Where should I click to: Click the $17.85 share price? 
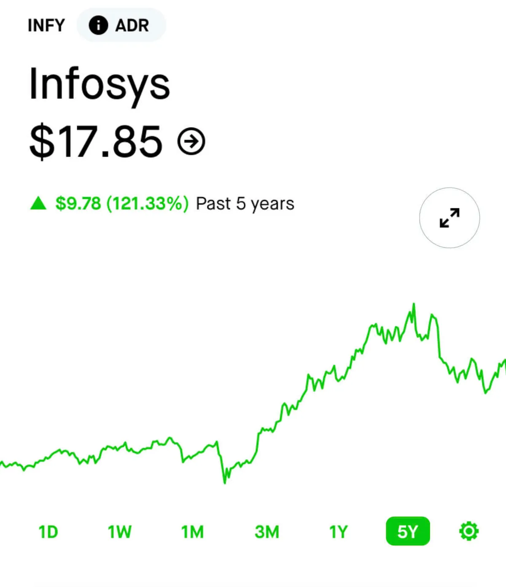96,142
